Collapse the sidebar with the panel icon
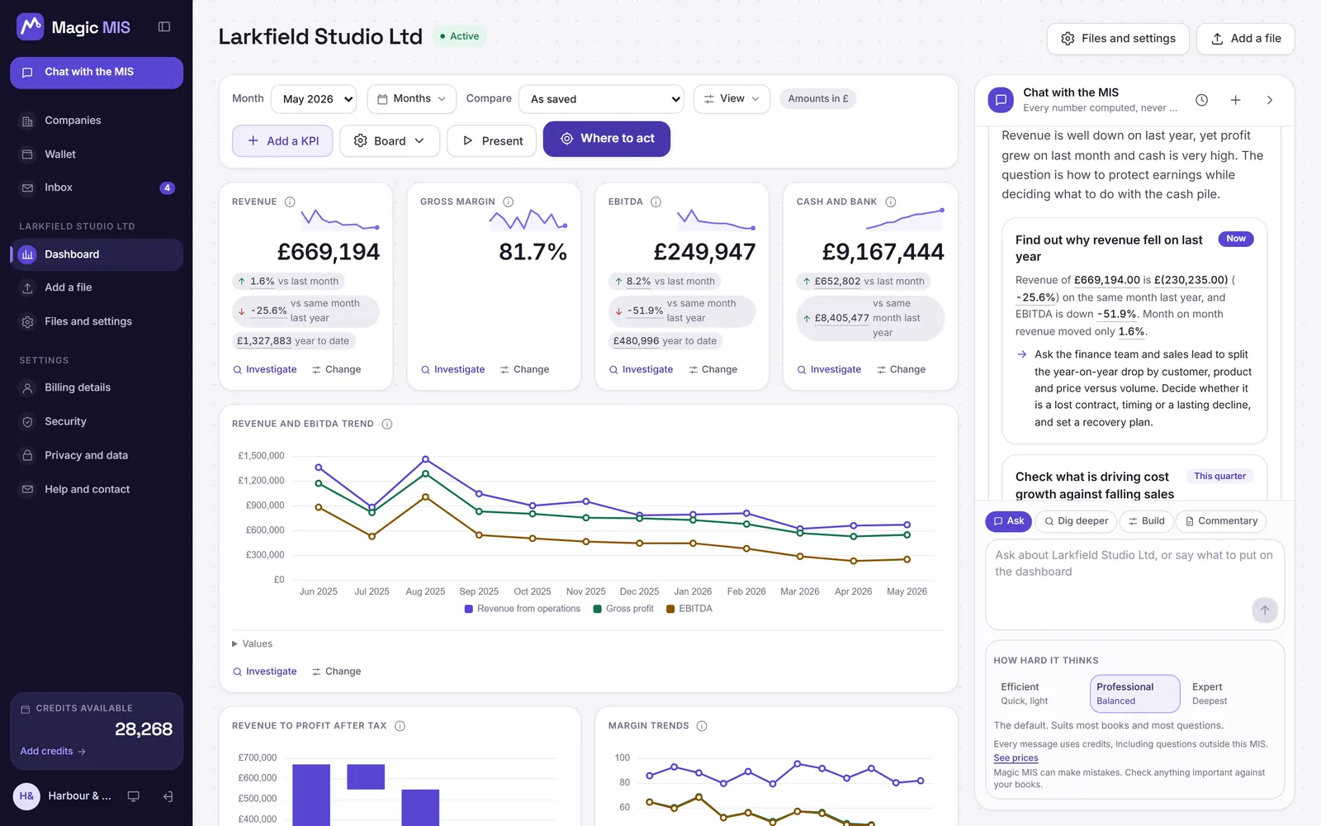This screenshot has width=1321, height=826. [x=164, y=27]
